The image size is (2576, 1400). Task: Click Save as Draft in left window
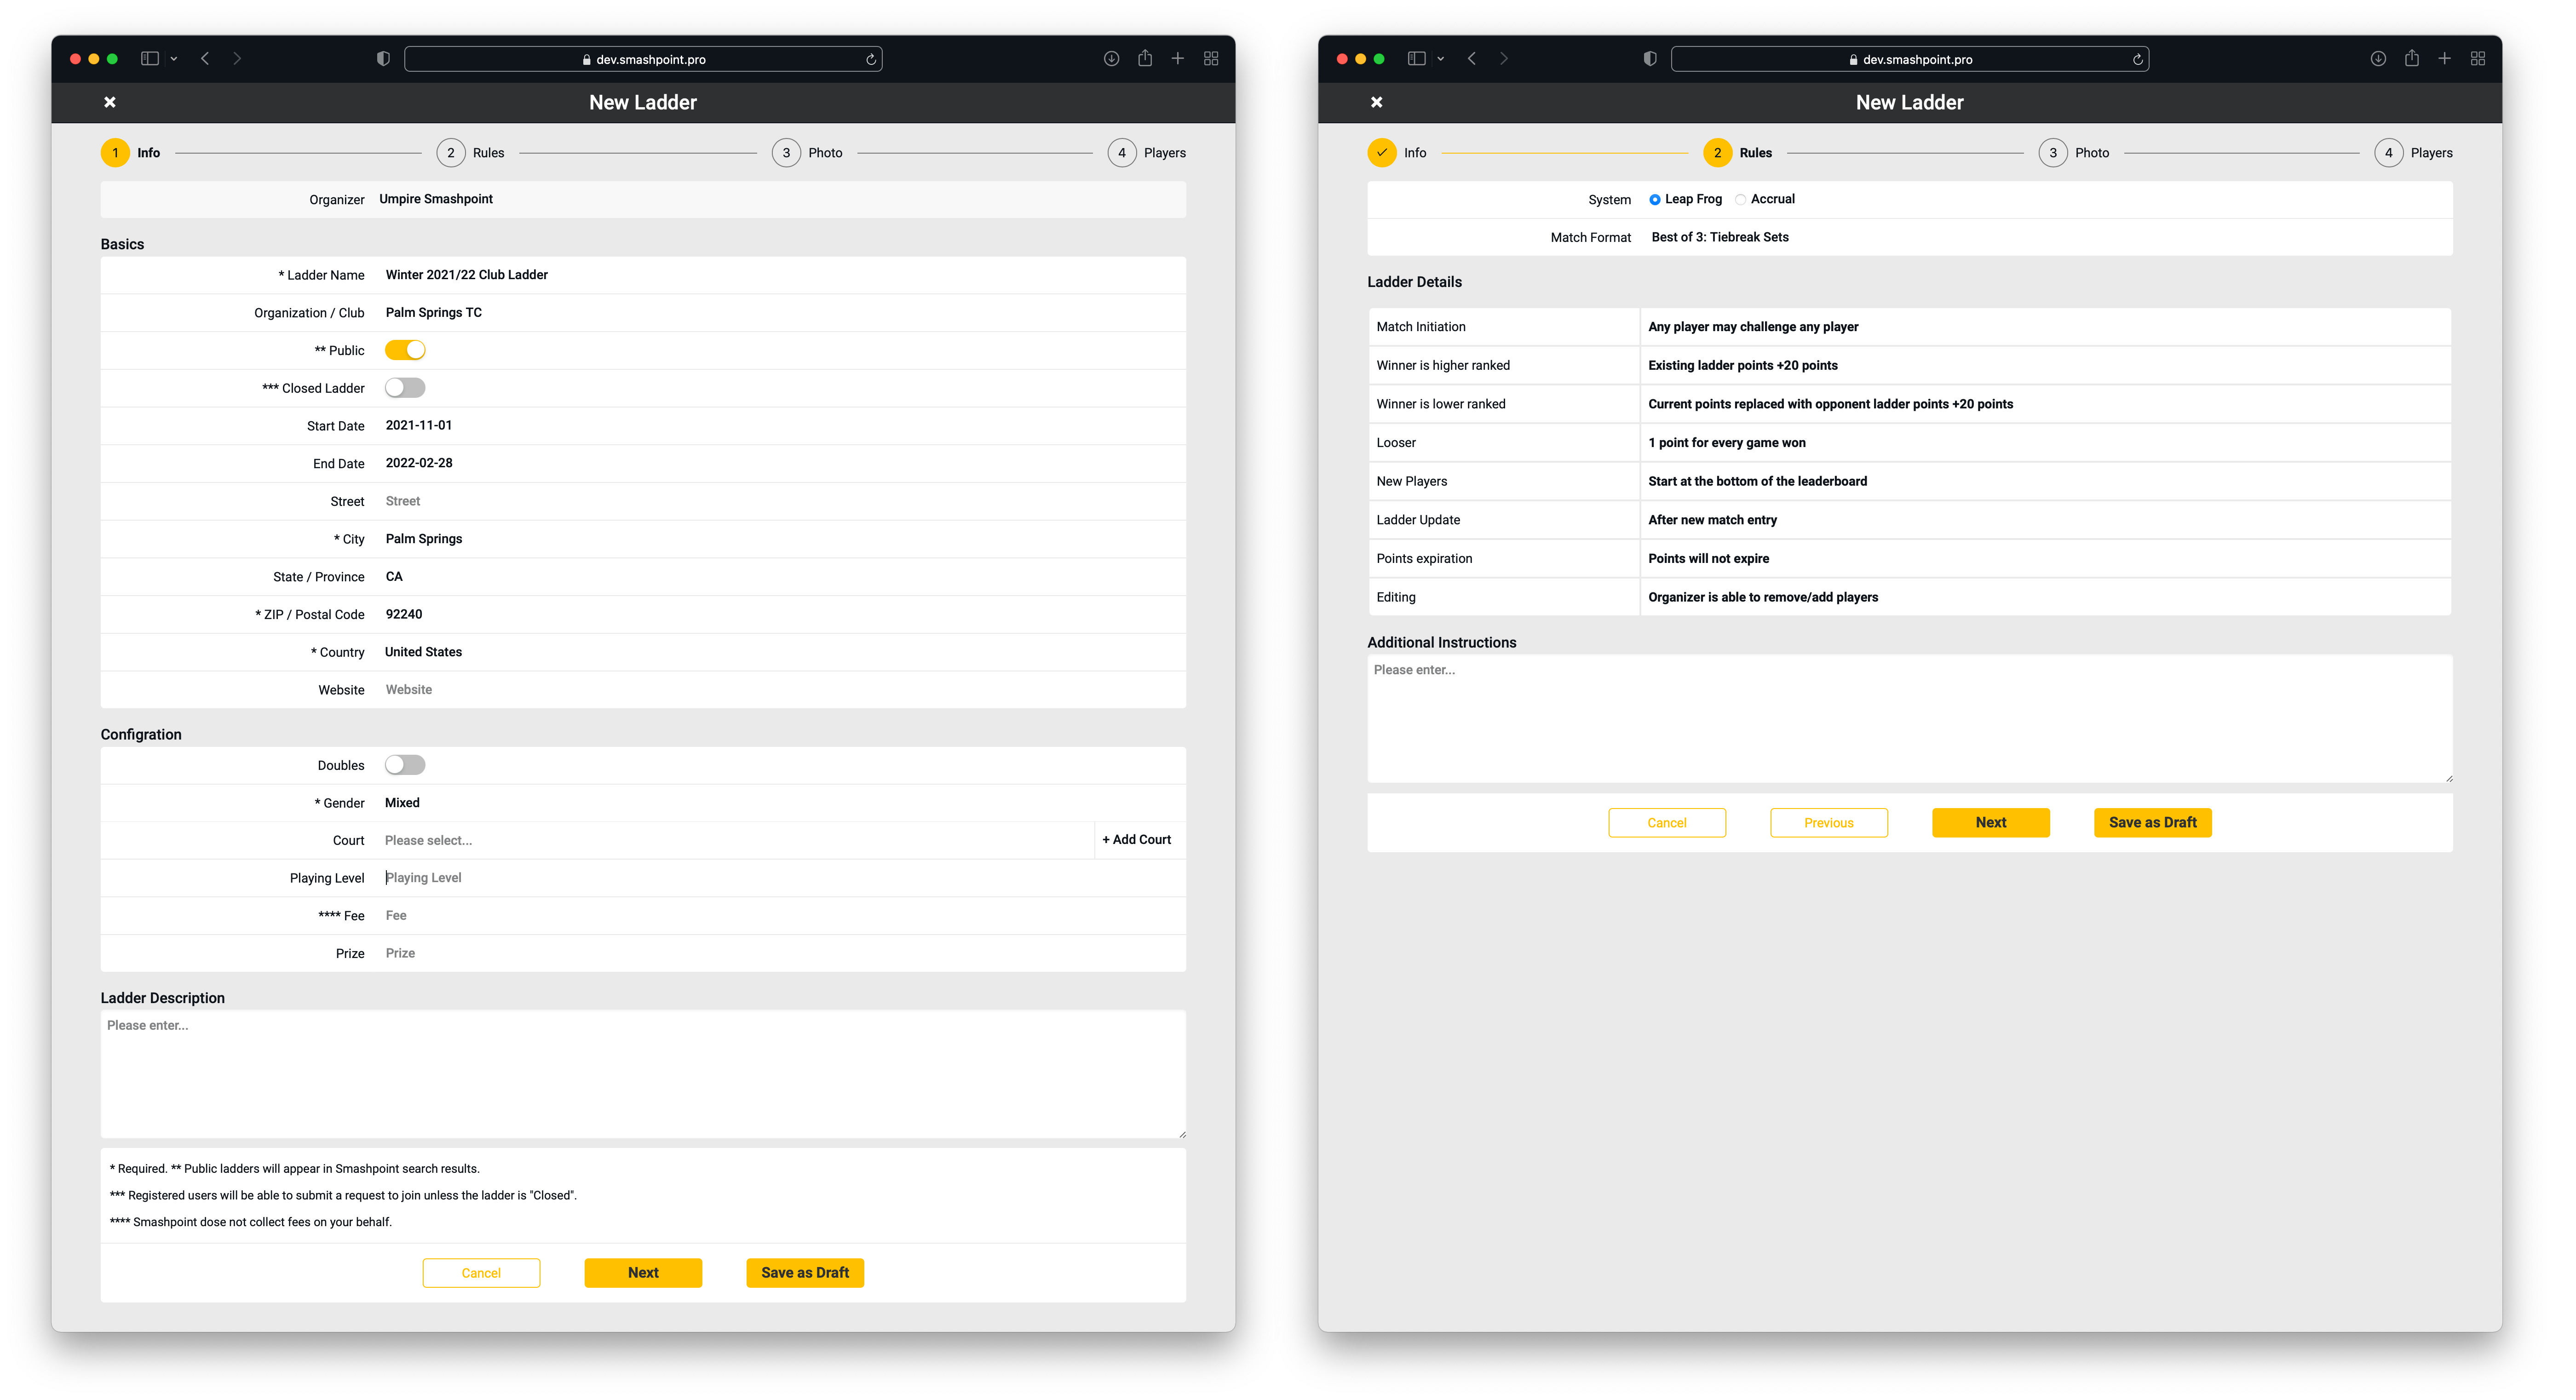805,1273
